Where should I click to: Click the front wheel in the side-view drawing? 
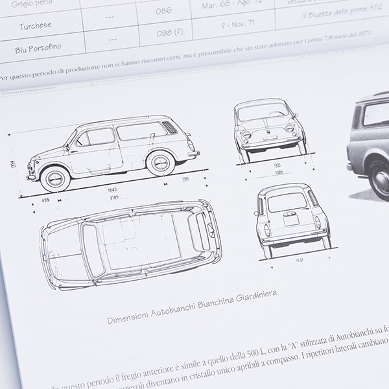(55, 179)
